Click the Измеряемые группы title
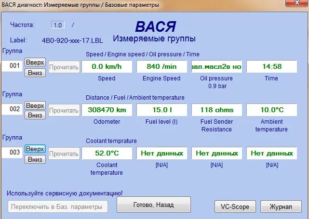Screen dimensions: 309x219 pos(154,39)
